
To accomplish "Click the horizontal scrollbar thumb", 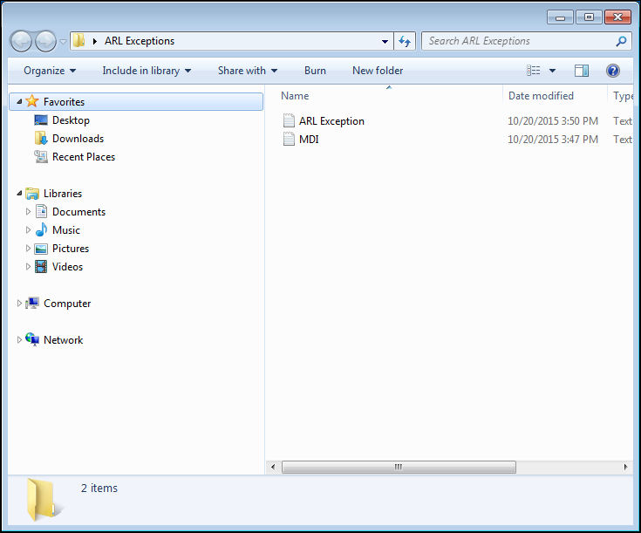I will 399,467.
